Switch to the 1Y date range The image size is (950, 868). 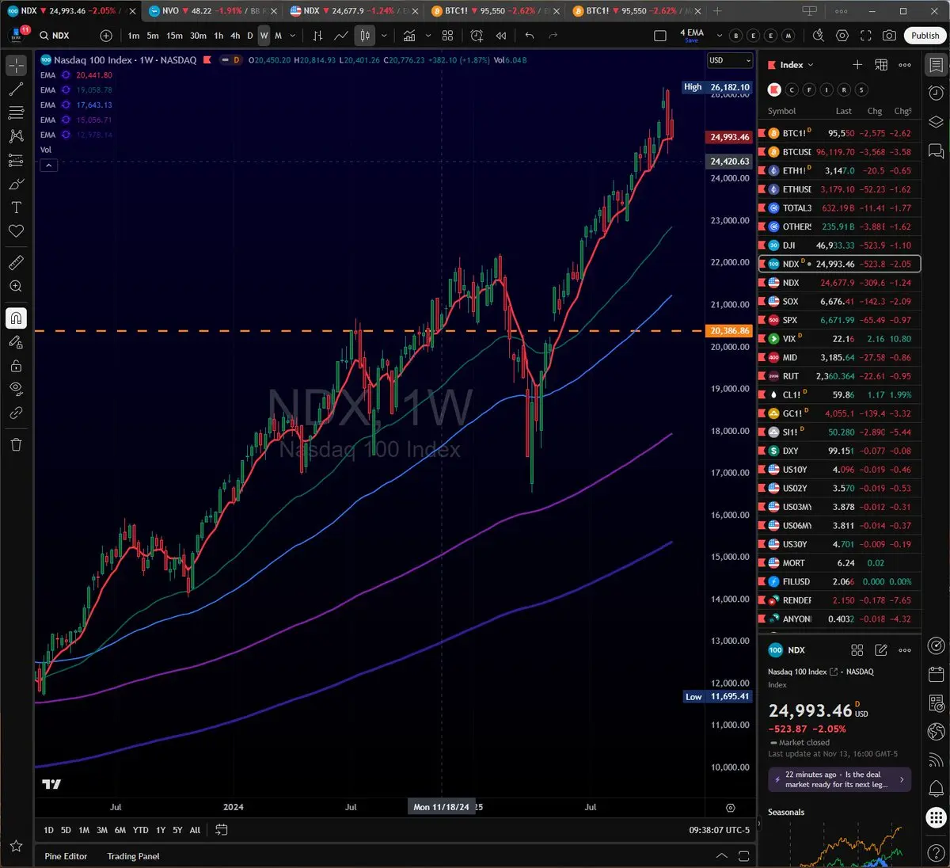pyautogui.click(x=161, y=830)
